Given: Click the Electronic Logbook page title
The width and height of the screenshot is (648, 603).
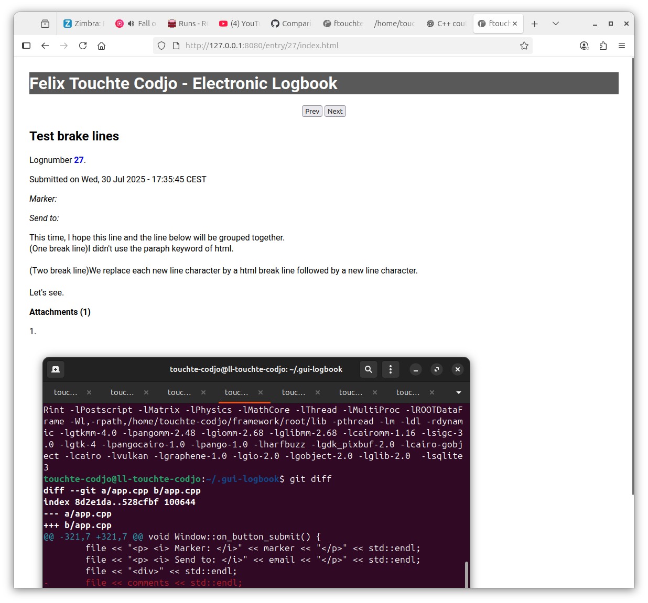Looking at the screenshot, I should point(183,83).
